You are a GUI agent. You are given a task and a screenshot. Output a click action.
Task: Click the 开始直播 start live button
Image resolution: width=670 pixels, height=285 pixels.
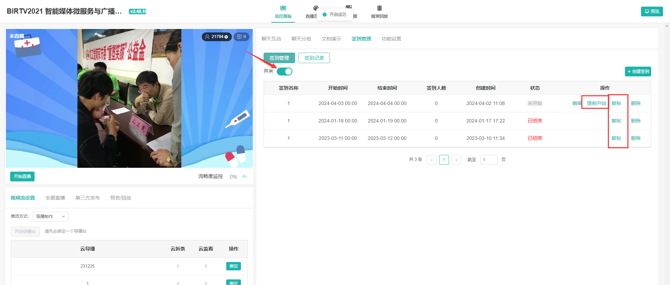pyautogui.click(x=22, y=177)
